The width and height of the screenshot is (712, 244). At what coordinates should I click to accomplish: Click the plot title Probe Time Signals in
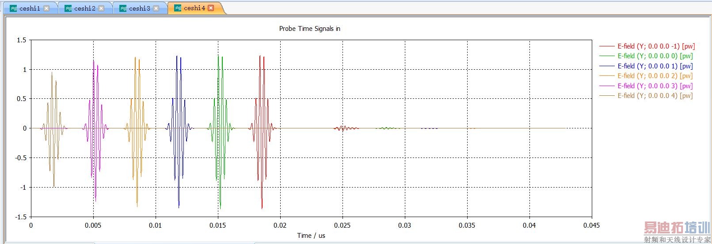click(x=309, y=29)
